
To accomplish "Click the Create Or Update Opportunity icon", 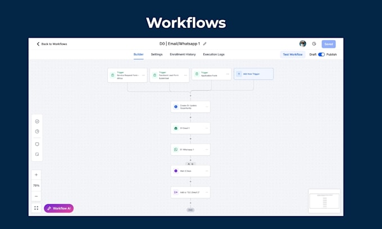I will pos(176,106).
